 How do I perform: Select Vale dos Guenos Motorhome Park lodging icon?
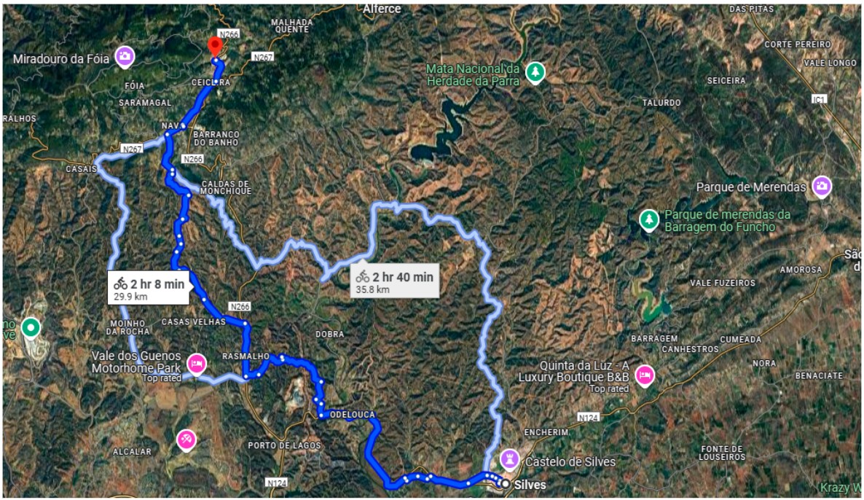(x=197, y=364)
